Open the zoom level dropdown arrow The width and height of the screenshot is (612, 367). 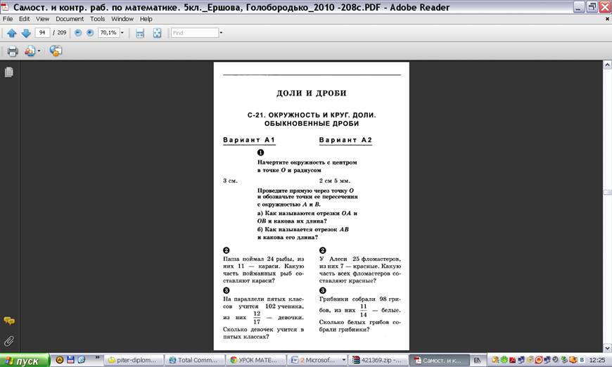point(122,33)
